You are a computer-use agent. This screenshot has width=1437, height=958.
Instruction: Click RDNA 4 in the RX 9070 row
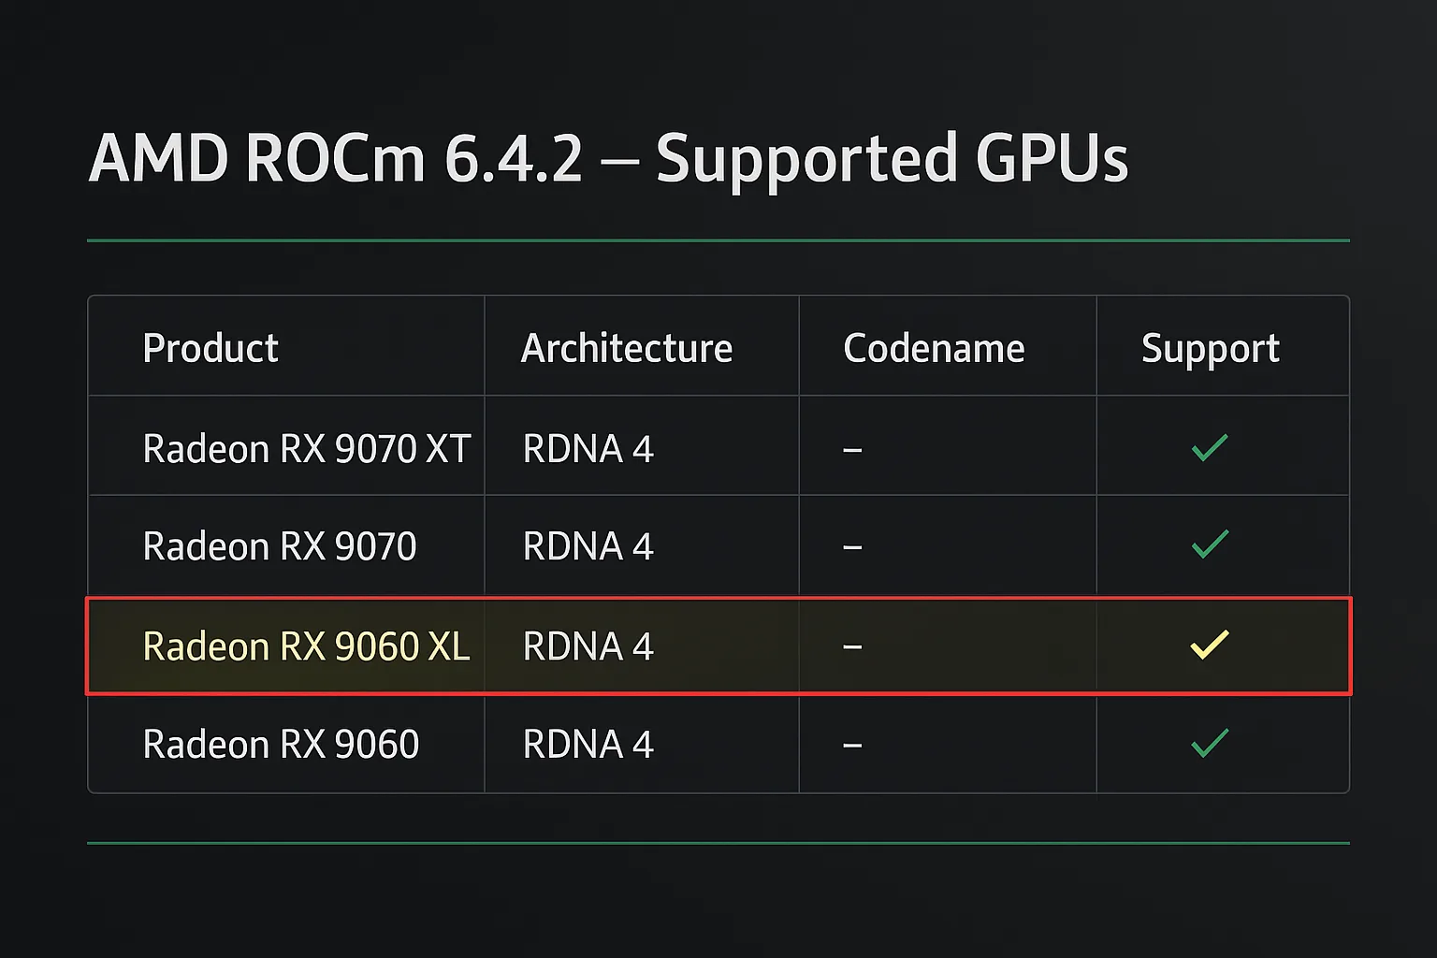(588, 546)
